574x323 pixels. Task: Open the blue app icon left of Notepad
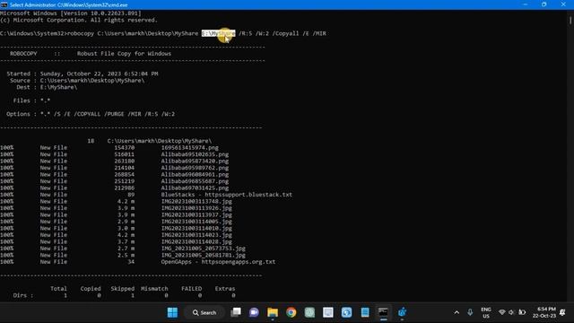coord(346,312)
